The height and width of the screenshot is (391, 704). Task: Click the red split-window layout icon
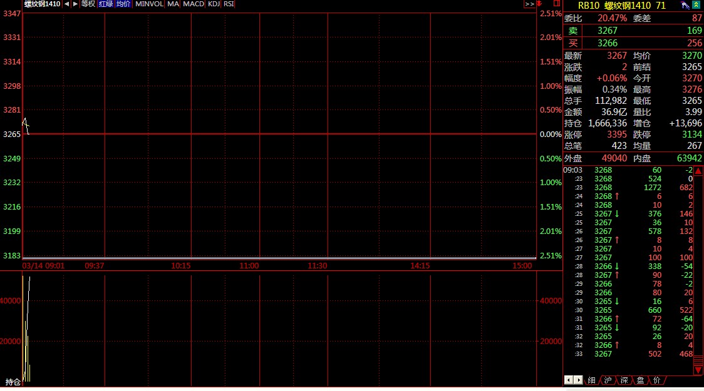(x=556, y=4)
